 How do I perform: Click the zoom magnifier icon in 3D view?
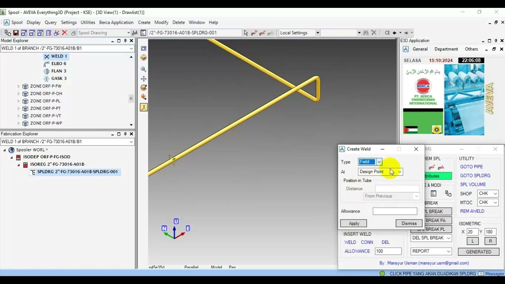144,69
